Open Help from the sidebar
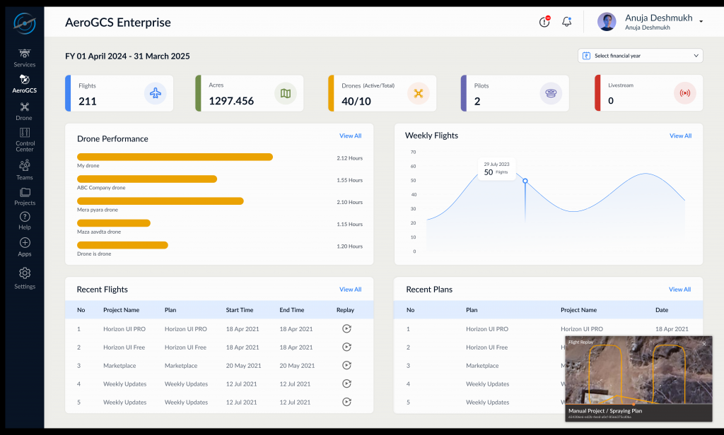Screen dimensions: 724x435 point(24,220)
